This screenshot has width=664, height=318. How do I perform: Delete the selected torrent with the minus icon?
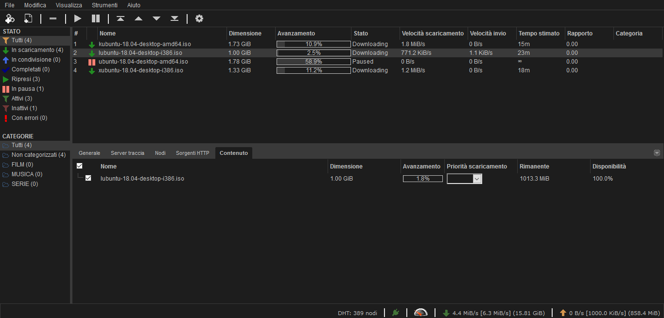click(53, 18)
